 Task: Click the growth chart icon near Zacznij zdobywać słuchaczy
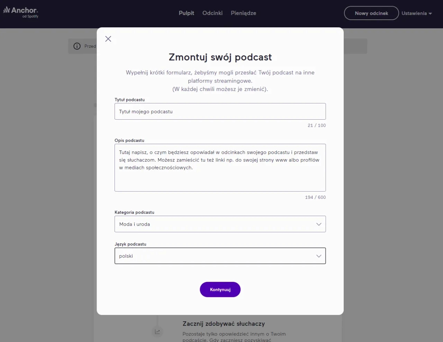[157, 332]
